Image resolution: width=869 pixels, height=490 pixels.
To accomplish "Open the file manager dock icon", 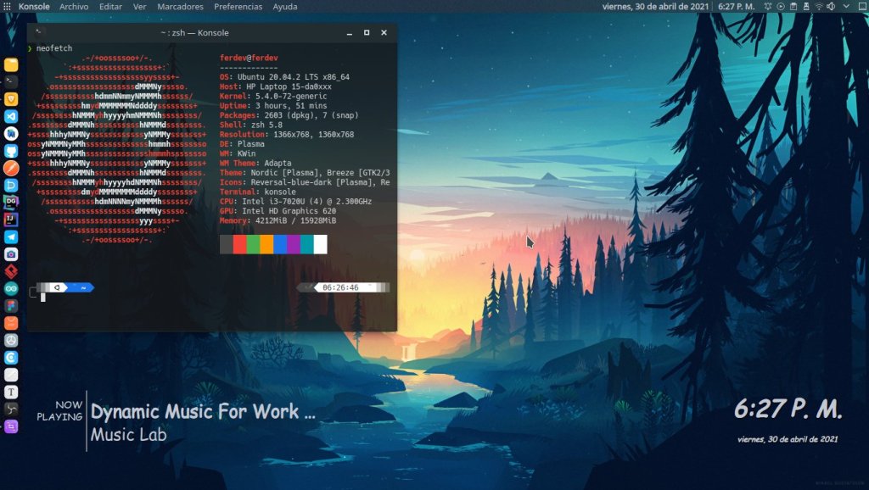I will point(11,64).
